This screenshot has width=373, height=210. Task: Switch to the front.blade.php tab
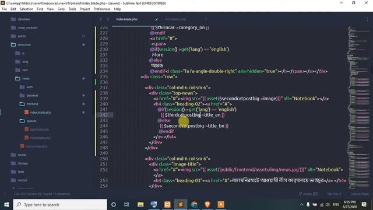click(175, 19)
